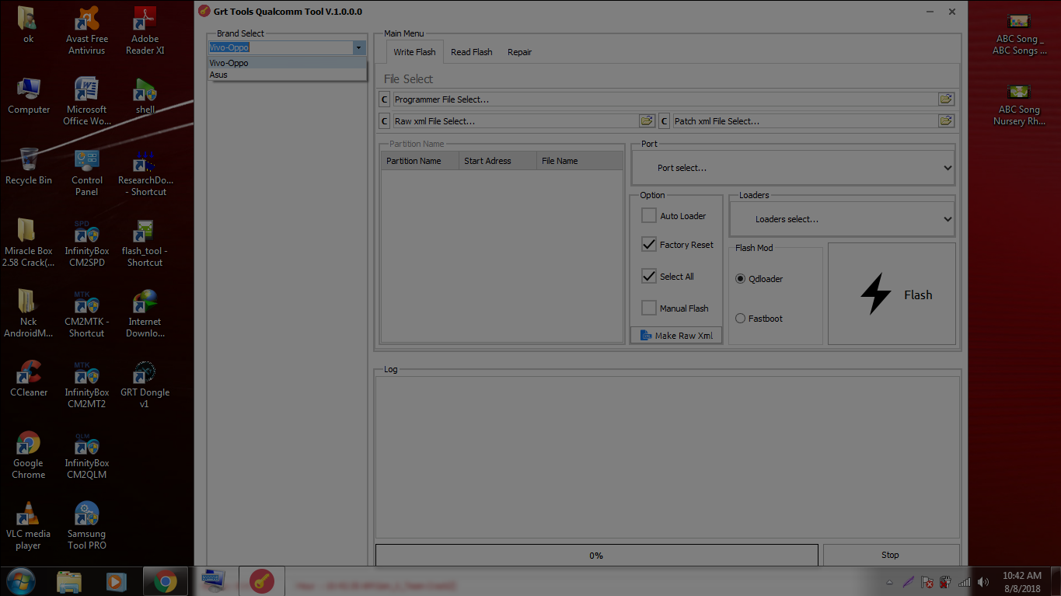Open Google Chrome desktop icon

[x=29, y=454]
